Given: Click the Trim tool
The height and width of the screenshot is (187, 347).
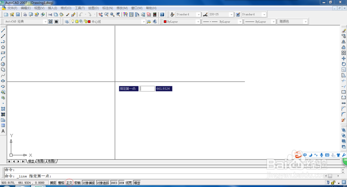Looking at the screenshot, I should 344,81.
